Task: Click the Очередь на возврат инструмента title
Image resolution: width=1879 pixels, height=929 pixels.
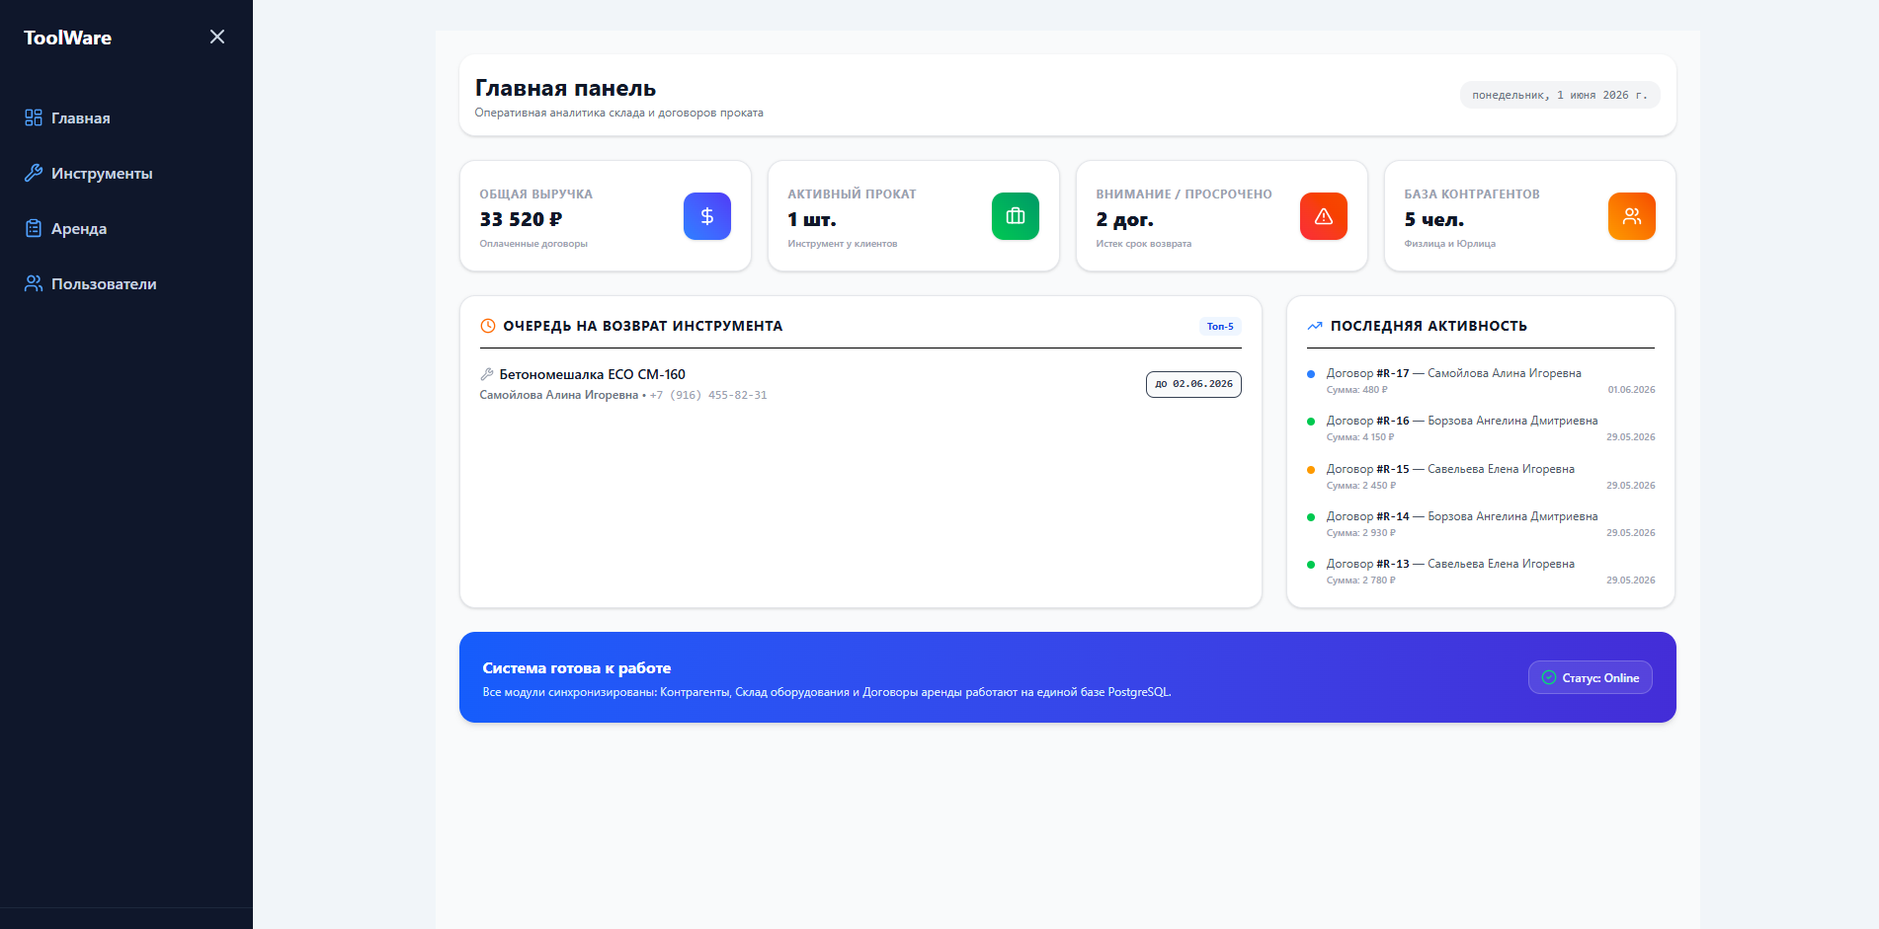Action: (642, 326)
